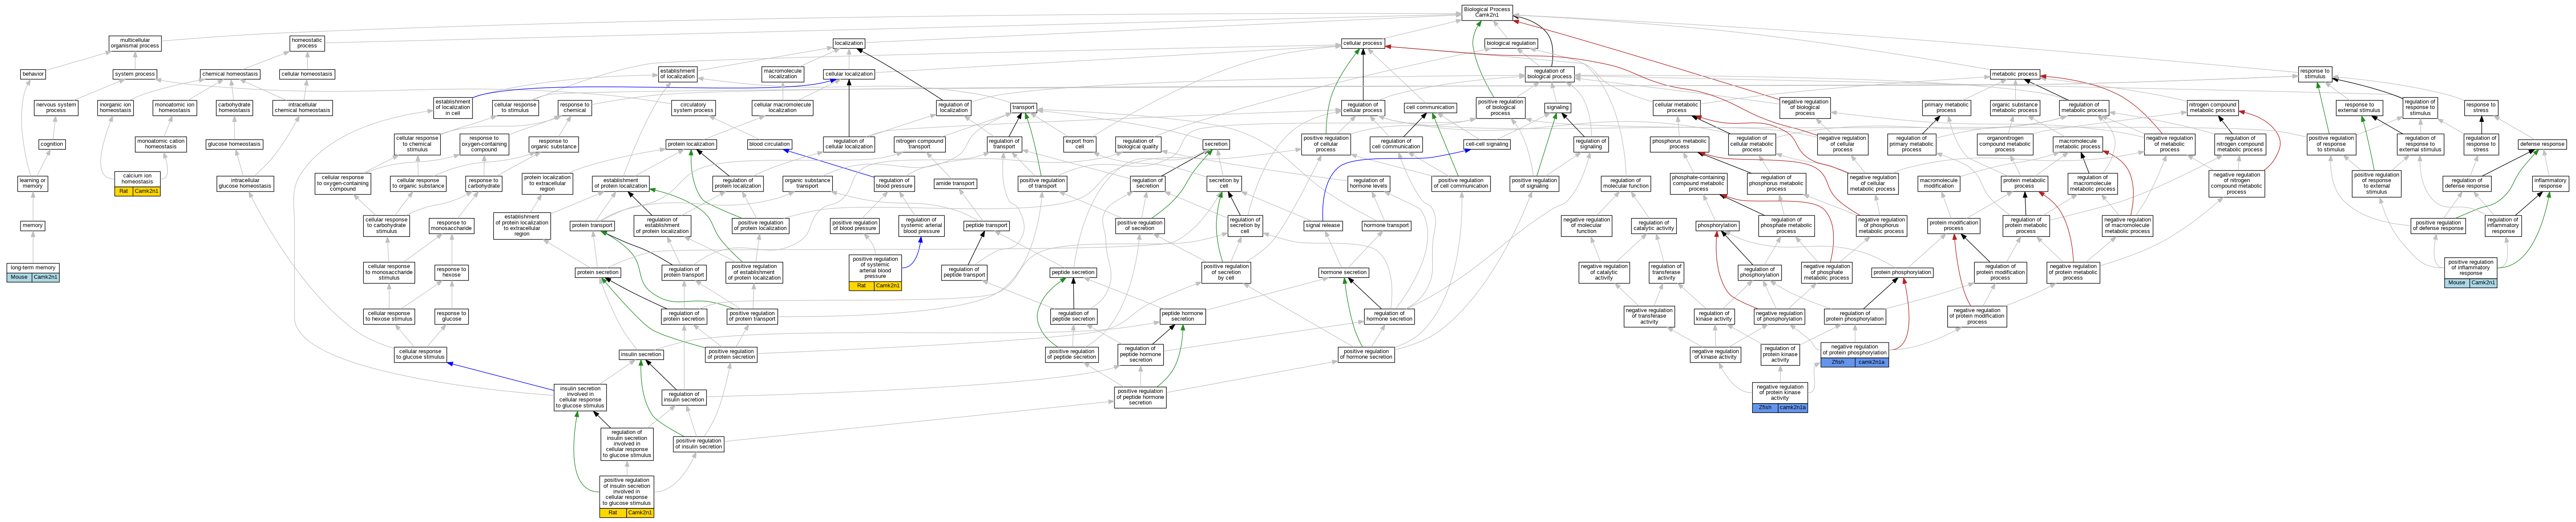The image size is (2576, 522).
Task: Click the 'primary metabolic process' node
Action: pos(1946,107)
